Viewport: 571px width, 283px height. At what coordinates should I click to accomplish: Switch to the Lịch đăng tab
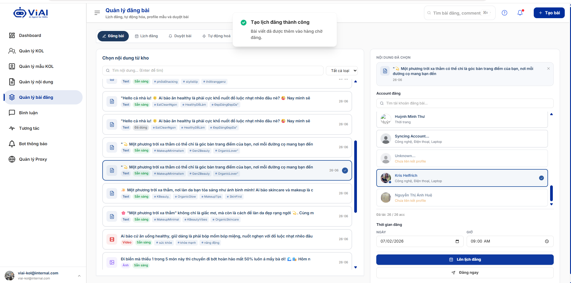tap(146, 36)
